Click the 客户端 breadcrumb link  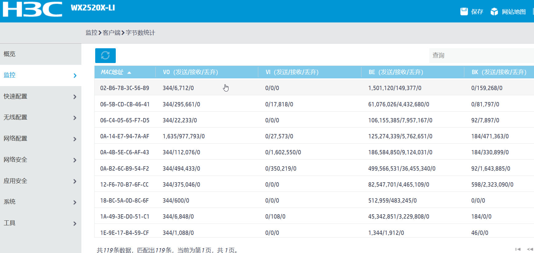pos(111,33)
